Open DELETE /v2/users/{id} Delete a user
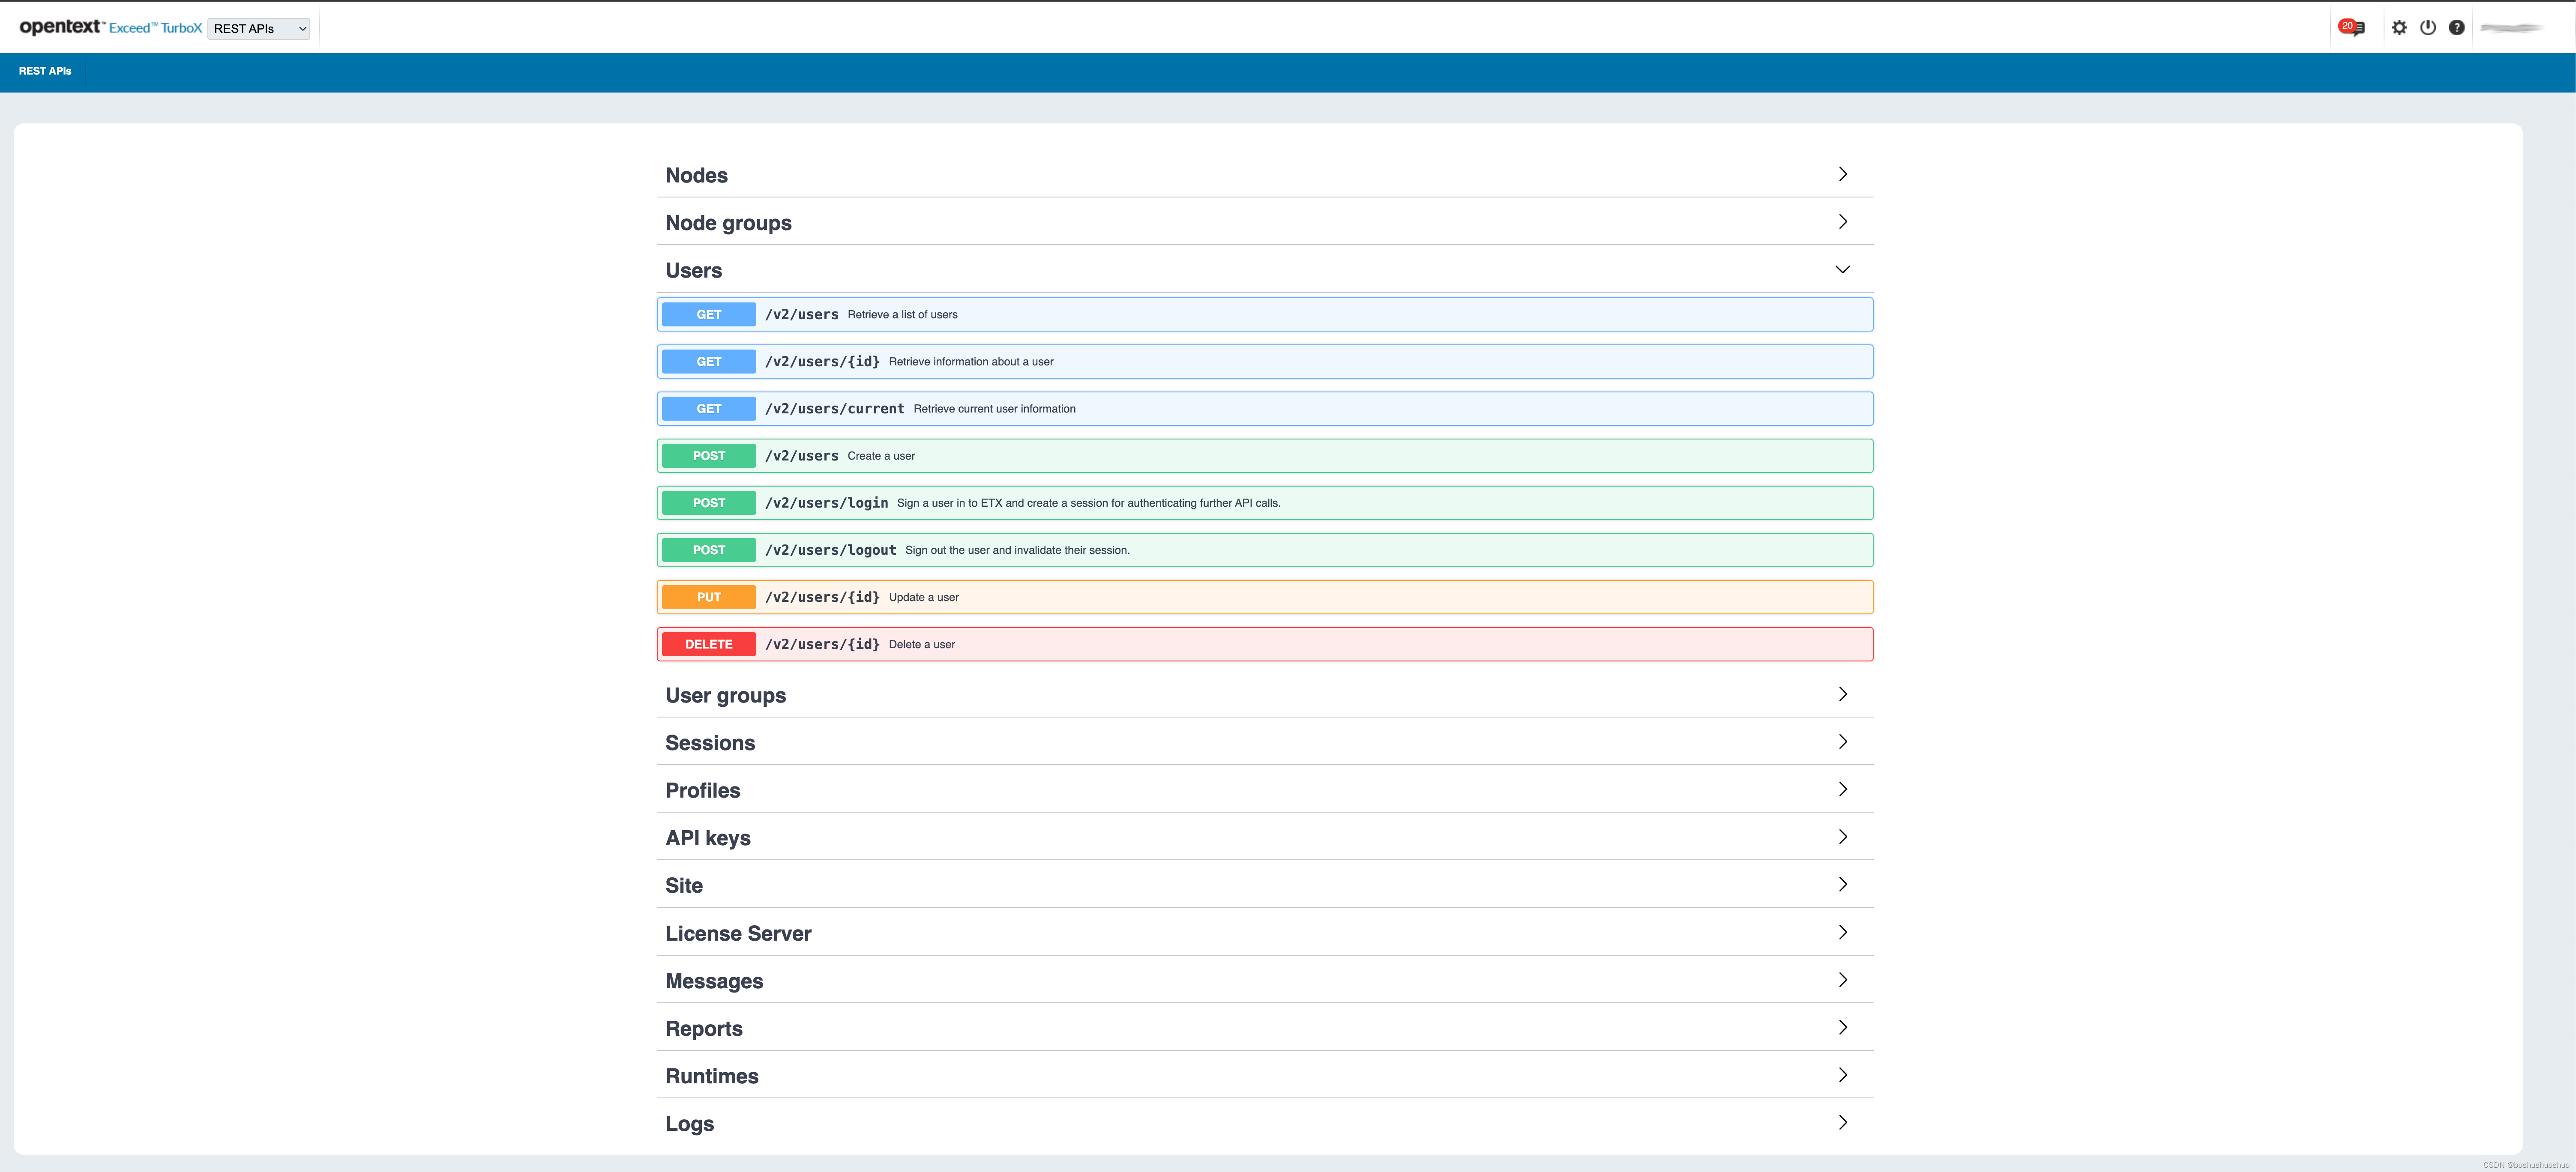Viewport: 2576px width, 1172px height. coord(1264,644)
